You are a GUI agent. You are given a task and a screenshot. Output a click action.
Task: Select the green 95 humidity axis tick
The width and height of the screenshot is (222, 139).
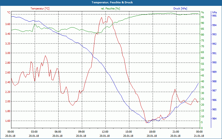(x=203, y=17)
